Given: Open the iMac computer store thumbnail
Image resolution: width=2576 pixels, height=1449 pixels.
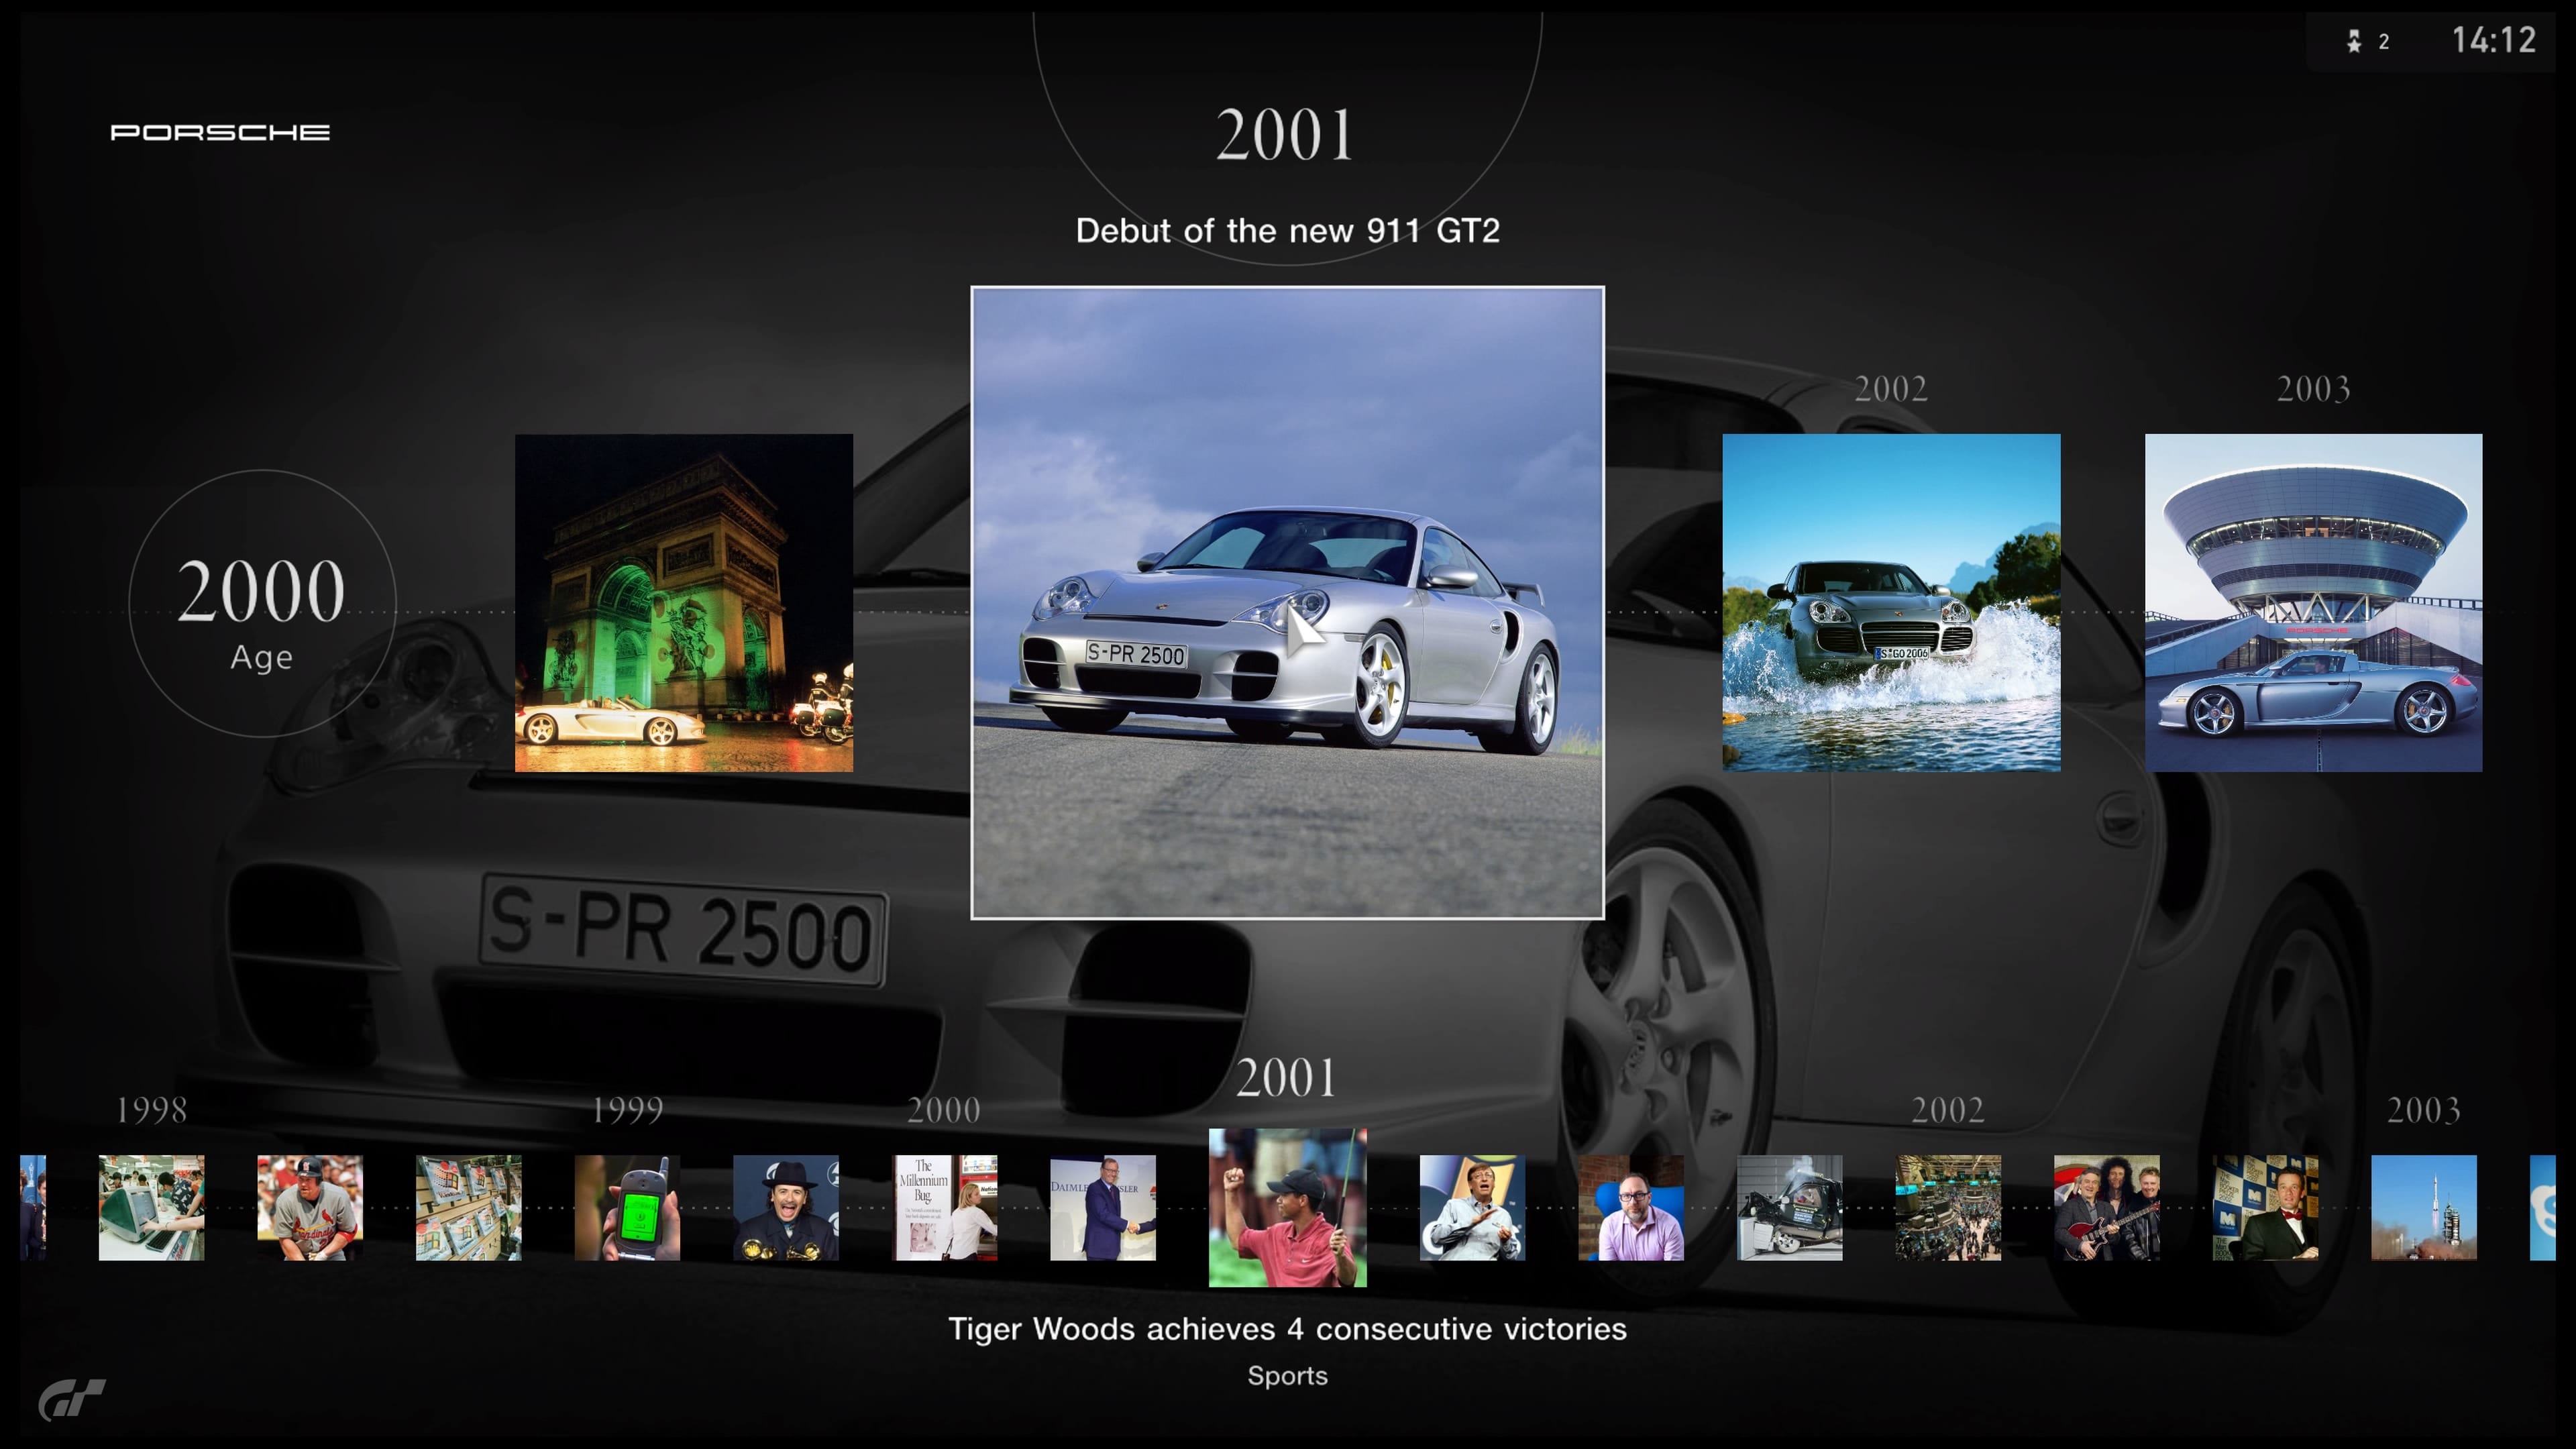Looking at the screenshot, I should coord(151,1208).
